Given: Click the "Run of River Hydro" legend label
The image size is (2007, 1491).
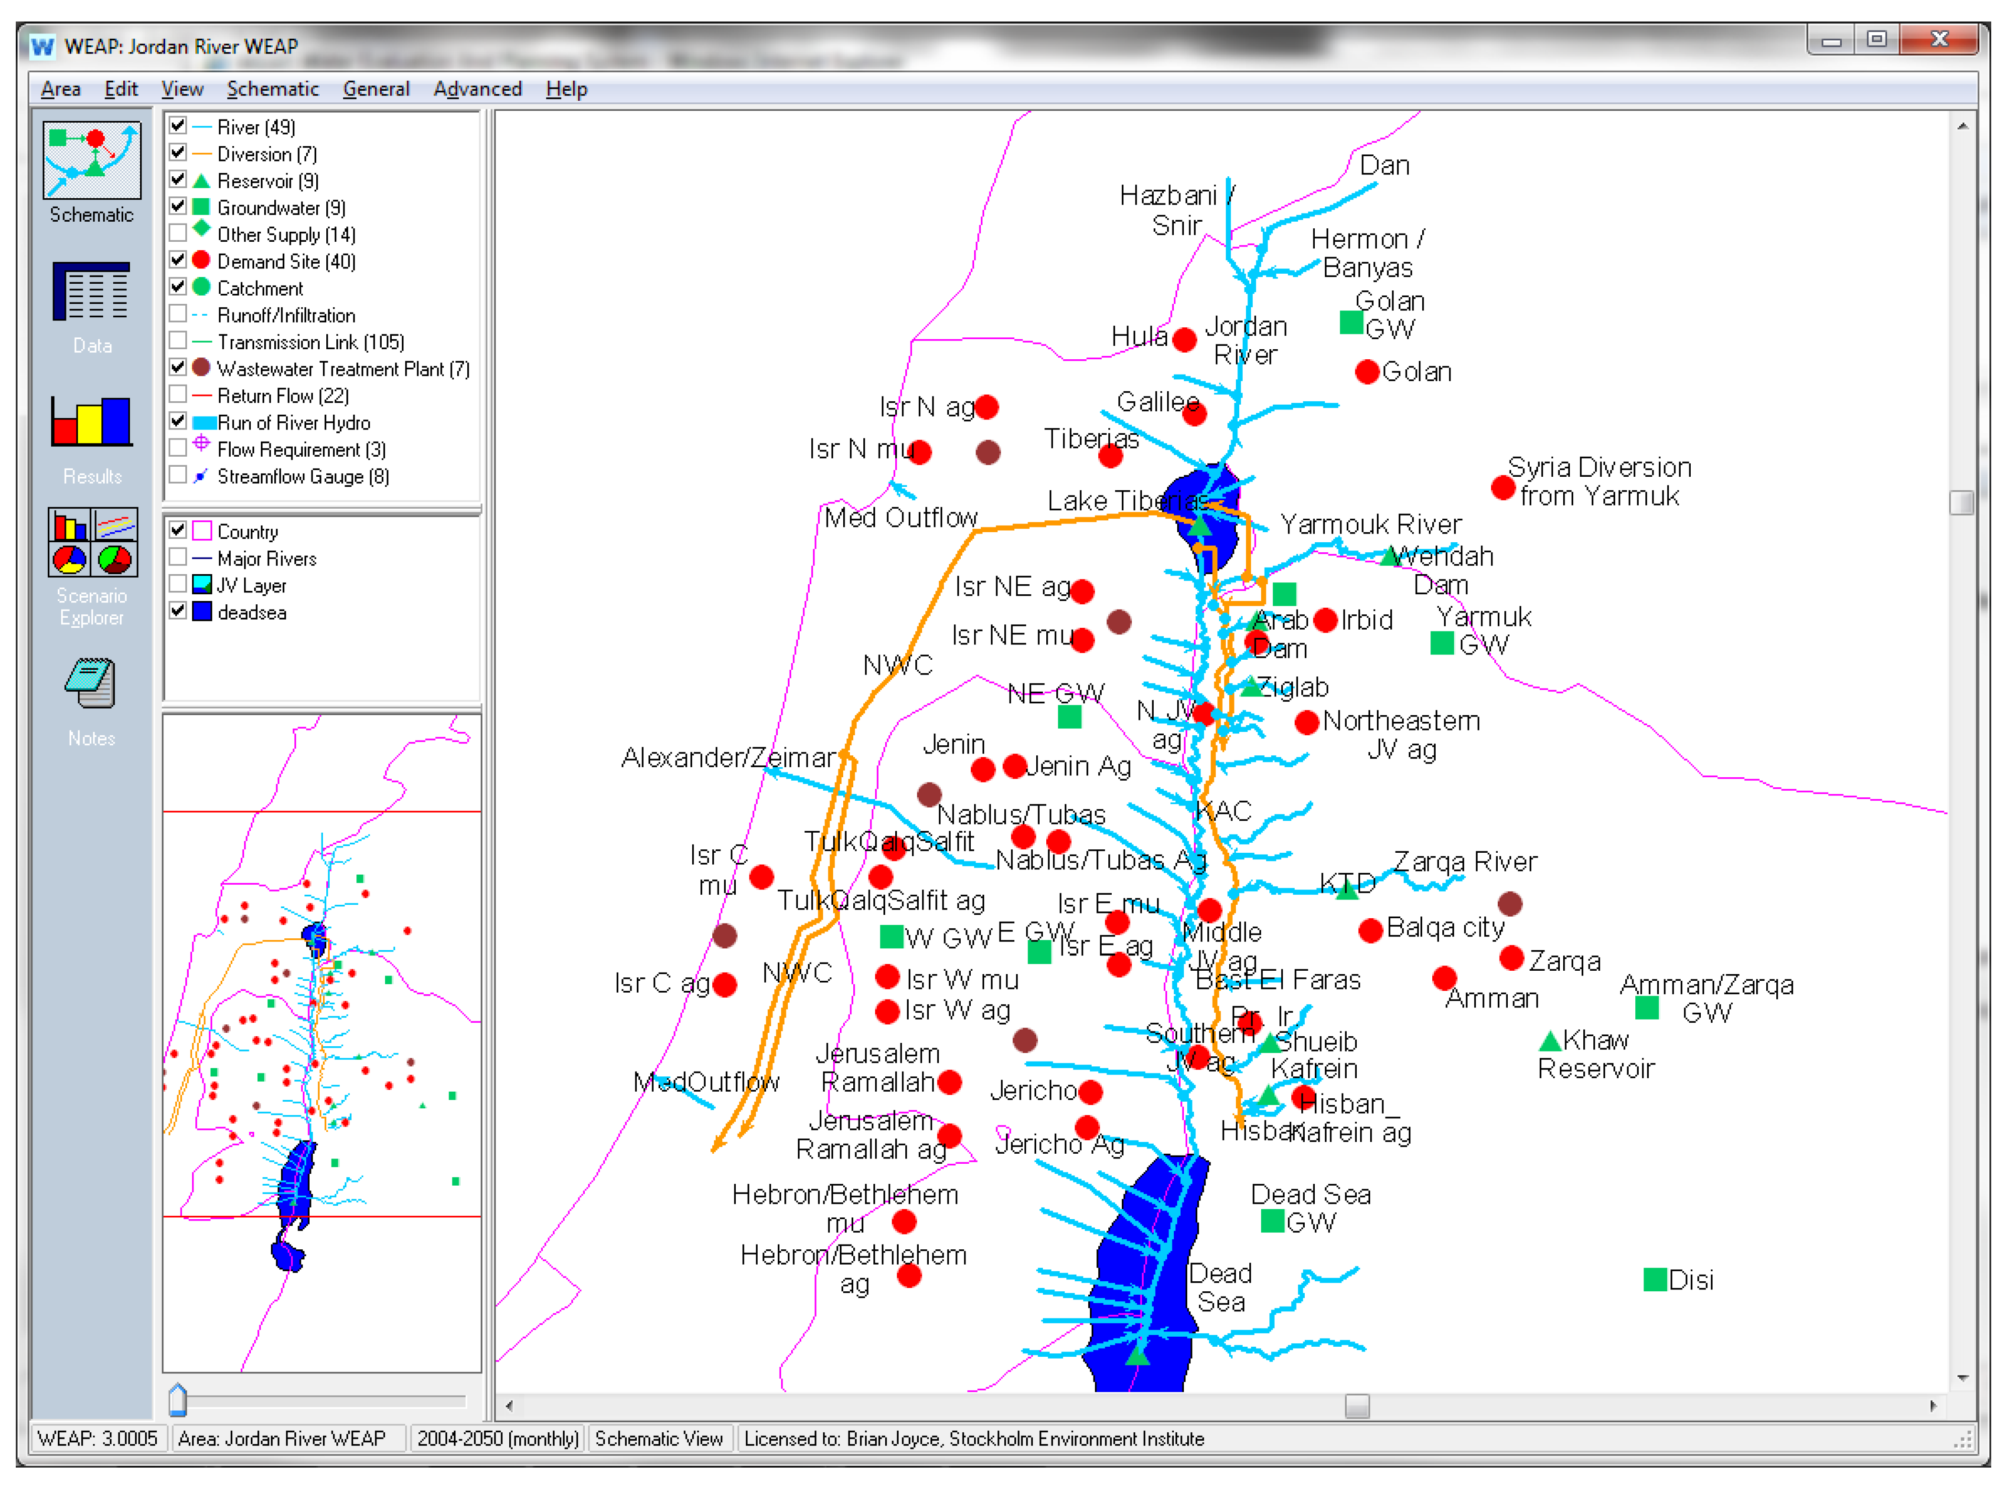Looking at the screenshot, I should click(x=293, y=422).
